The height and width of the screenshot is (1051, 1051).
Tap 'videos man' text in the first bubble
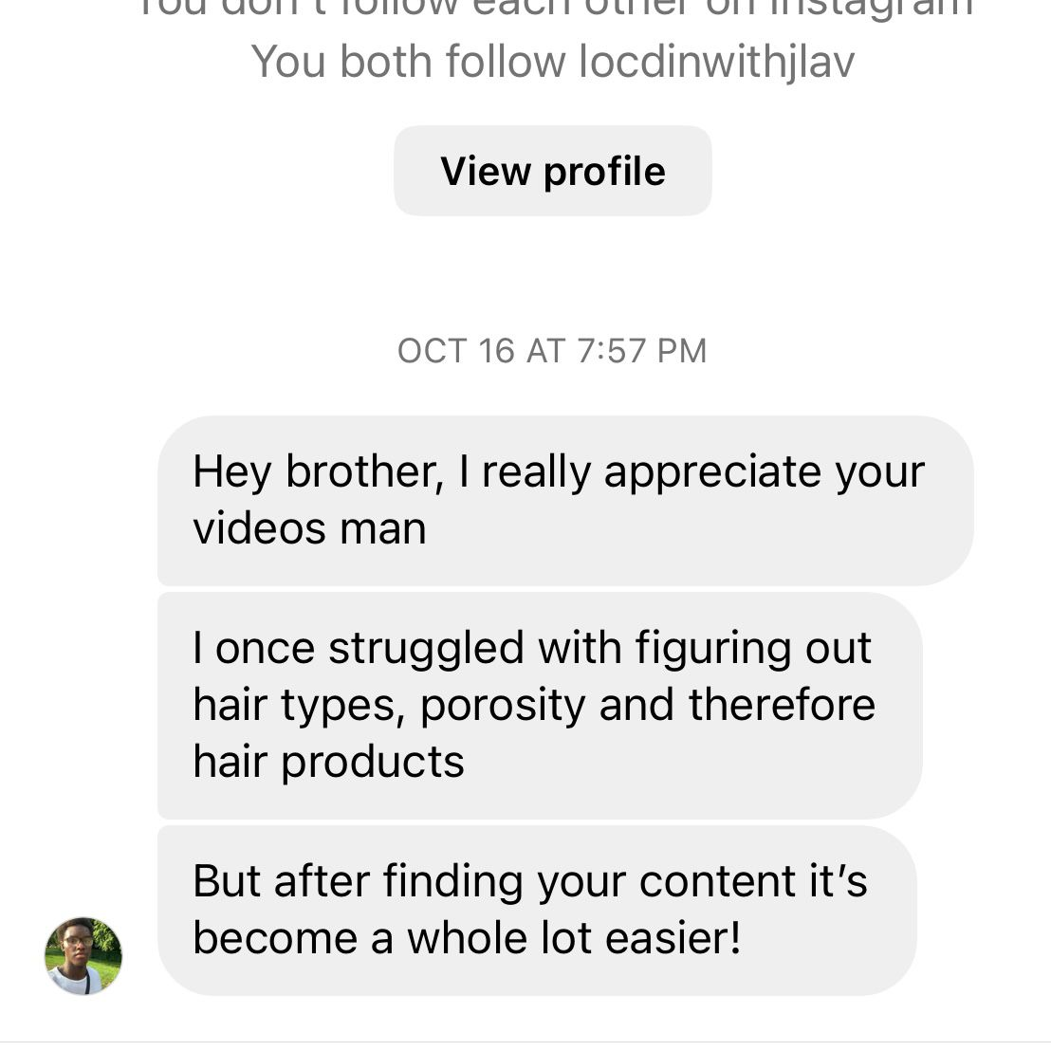tap(309, 528)
